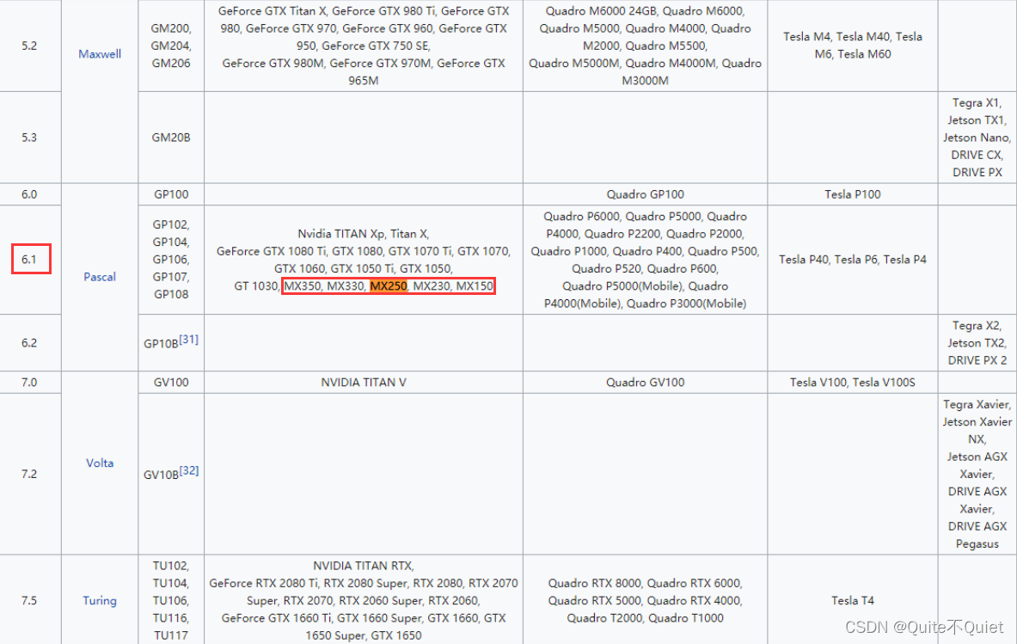Select the compute capability 5.2 cell
The image size is (1017, 644).
click(30, 46)
